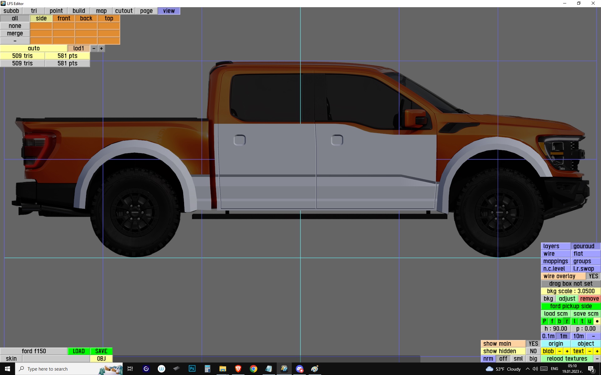Open Photoshop from the taskbar
Image resolution: width=601 pixels, height=375 pixels.
[192, 369]
